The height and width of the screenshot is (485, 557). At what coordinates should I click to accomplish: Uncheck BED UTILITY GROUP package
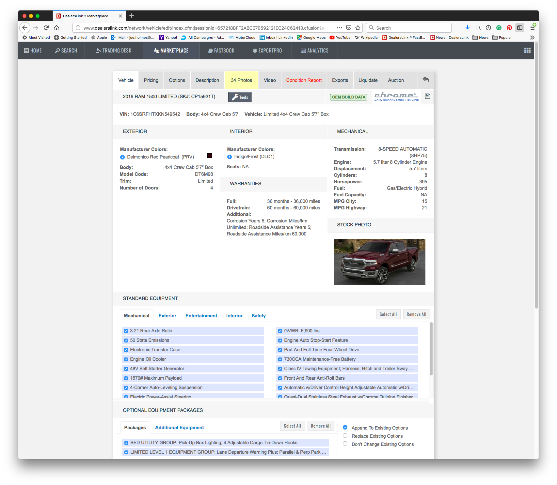[126, 443]
